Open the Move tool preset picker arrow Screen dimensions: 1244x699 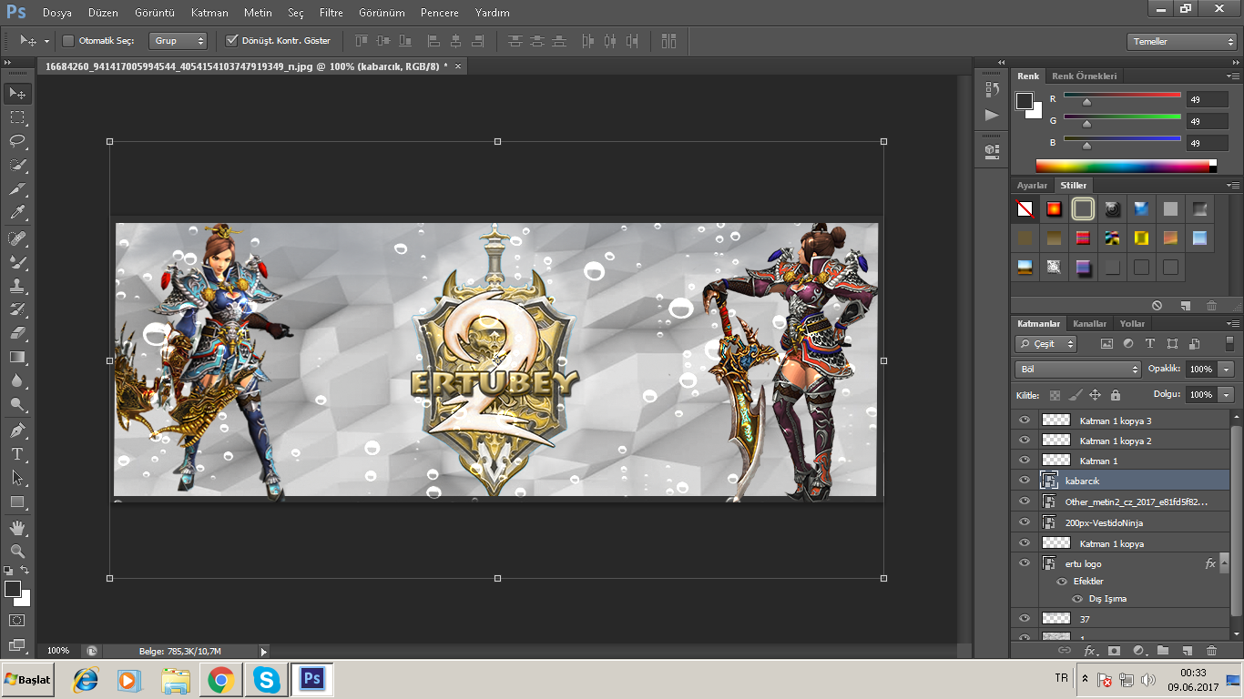click(x=46, y=41)
